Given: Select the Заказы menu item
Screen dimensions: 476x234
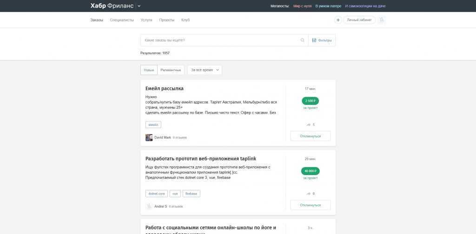Looking at the screenshot, I should click(x=97, y=20).
